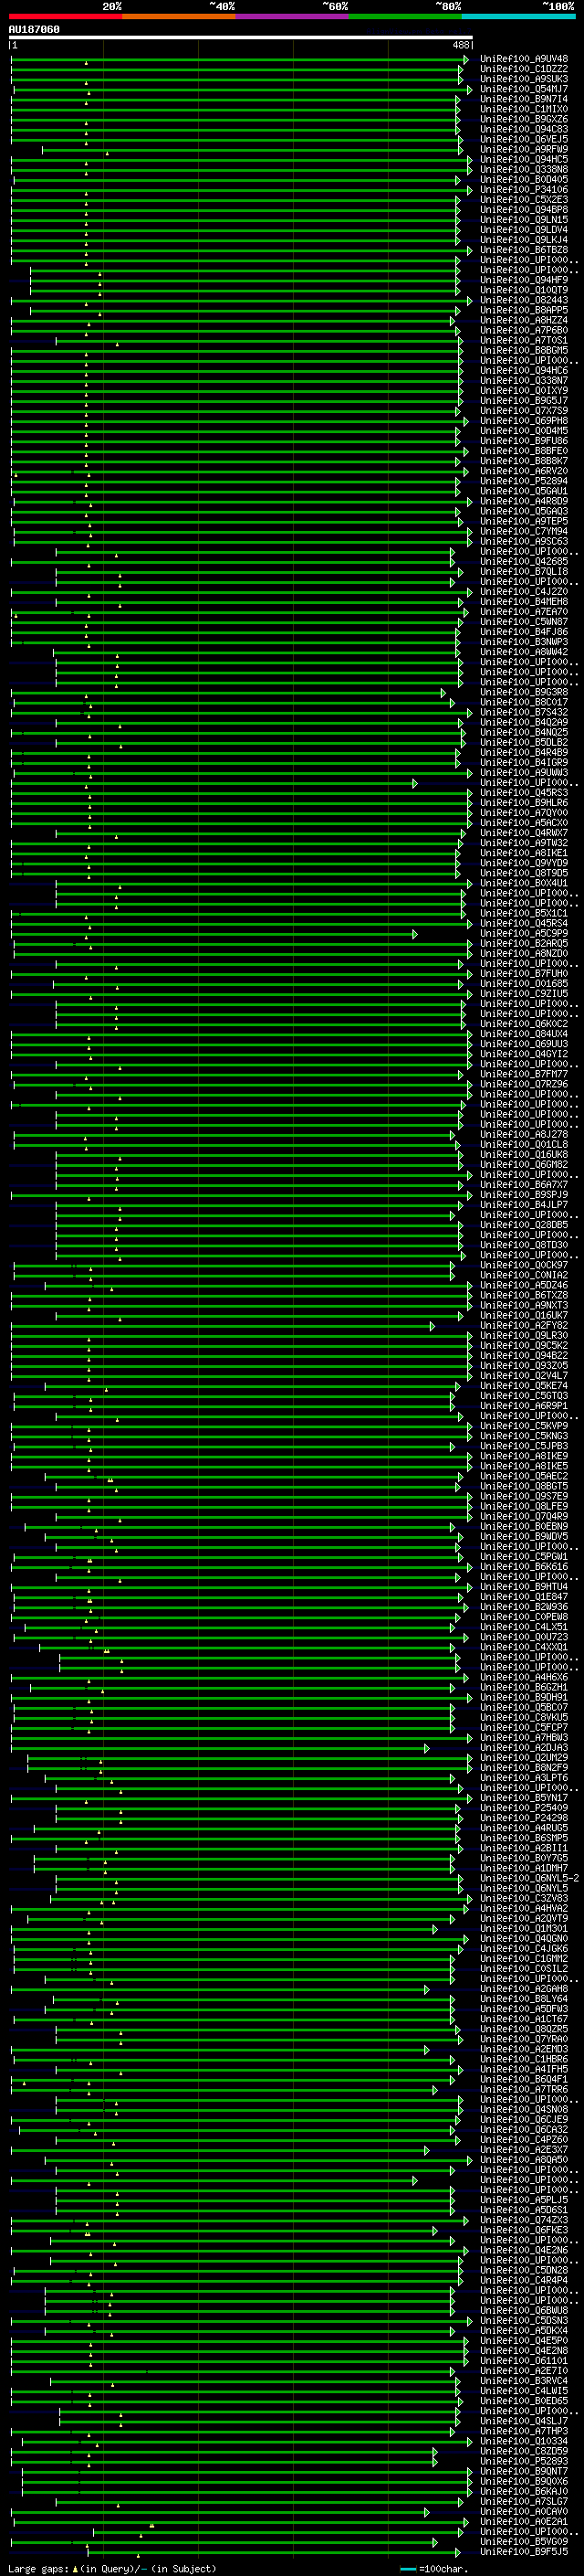Select hit label UniRef100_Q0CK97
Image resolution: width=584 pixels, height=2576 pixels.
coord(524,1265)
